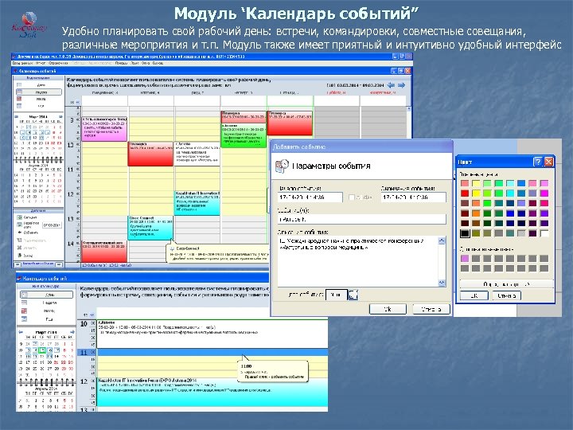Click event start date field
The height and width of the screenshot is (430, 573).
310,197
